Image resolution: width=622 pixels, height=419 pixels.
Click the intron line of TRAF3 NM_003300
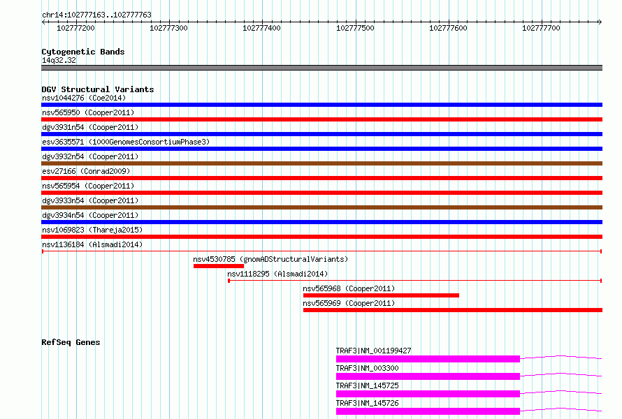point(561,374)
